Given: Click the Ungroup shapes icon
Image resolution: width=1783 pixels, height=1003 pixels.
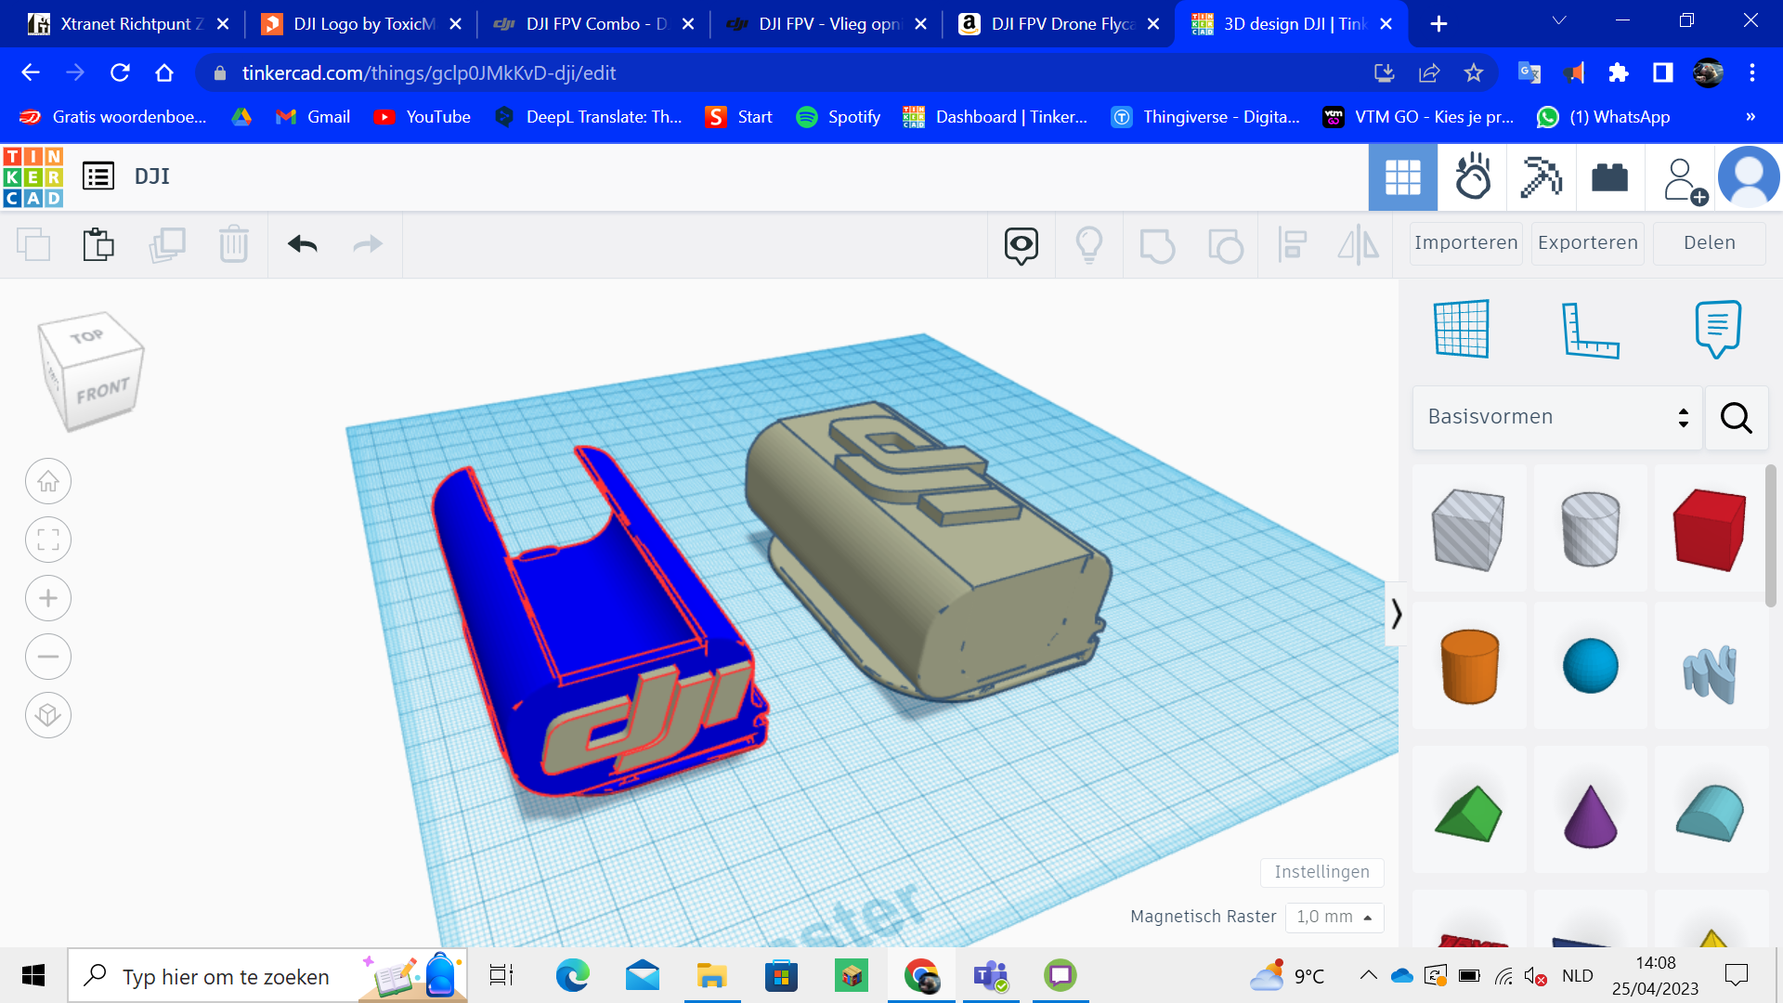Looking at the screenshot, I should pos(1225,245).
